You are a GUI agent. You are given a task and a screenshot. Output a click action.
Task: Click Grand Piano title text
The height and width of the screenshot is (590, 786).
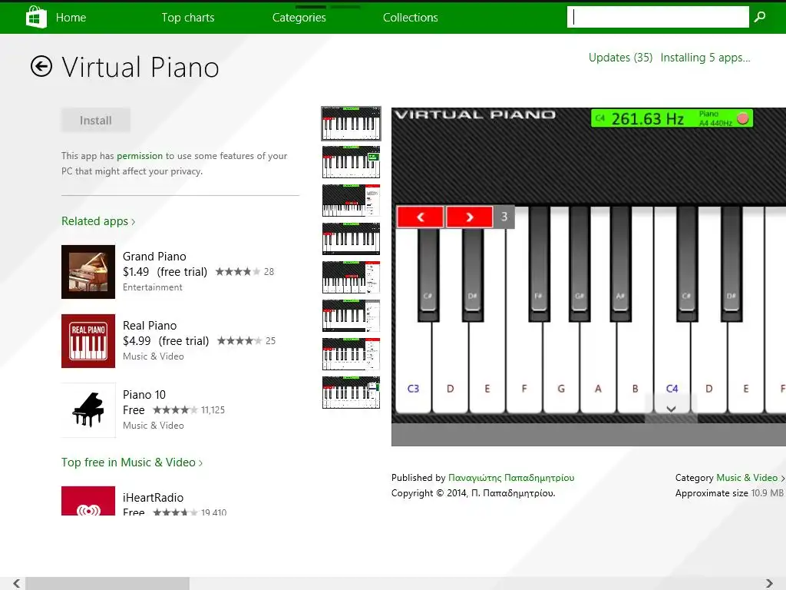click(154, 257)
